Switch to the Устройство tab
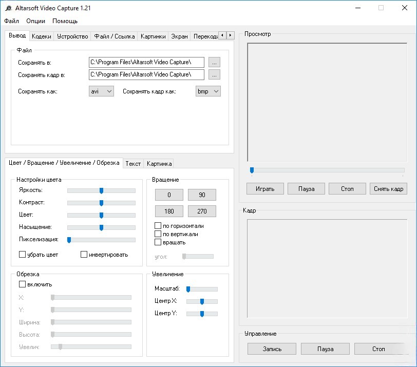 coord(72,36)
